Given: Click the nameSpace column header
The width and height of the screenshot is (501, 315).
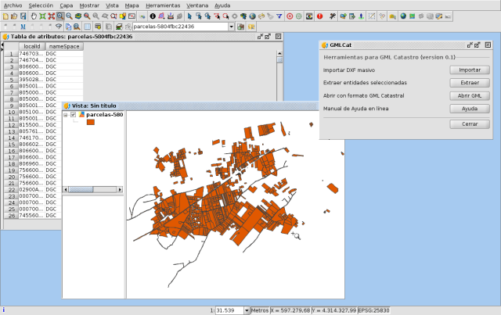Looking at the screenshot, I should tap(64, 47).
